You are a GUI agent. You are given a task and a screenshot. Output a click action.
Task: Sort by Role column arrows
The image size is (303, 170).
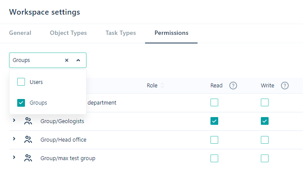pos(162,85)
